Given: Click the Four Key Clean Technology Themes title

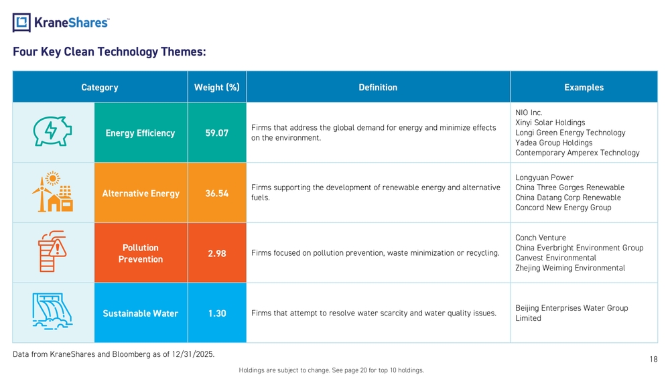Looking at the screenshot, I should pos(109,52).
